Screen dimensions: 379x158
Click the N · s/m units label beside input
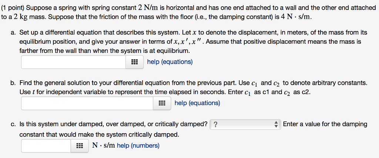click(103, 145)
